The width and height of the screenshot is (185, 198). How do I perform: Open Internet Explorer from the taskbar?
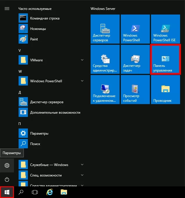(x=50, y=192)
